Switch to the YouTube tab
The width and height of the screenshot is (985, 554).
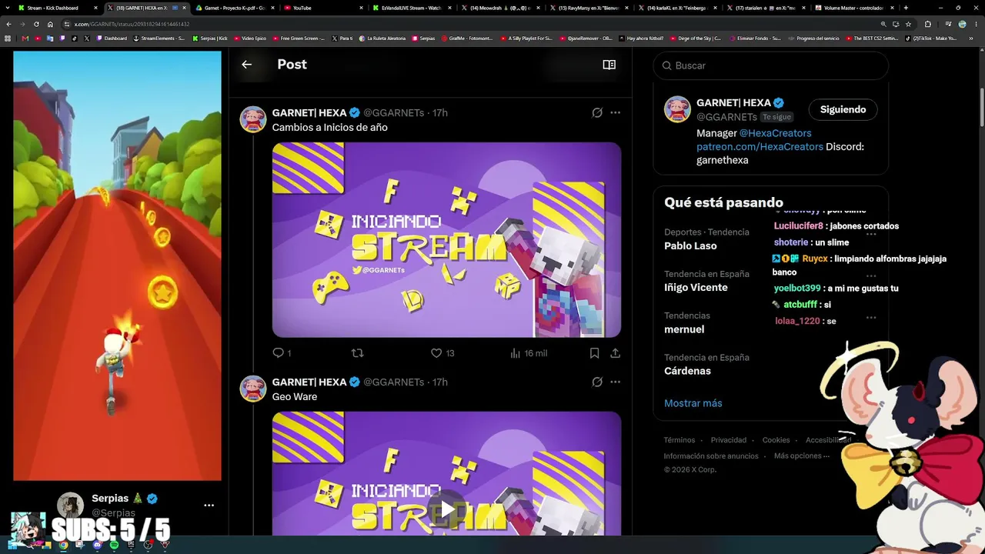coord(323,8)
